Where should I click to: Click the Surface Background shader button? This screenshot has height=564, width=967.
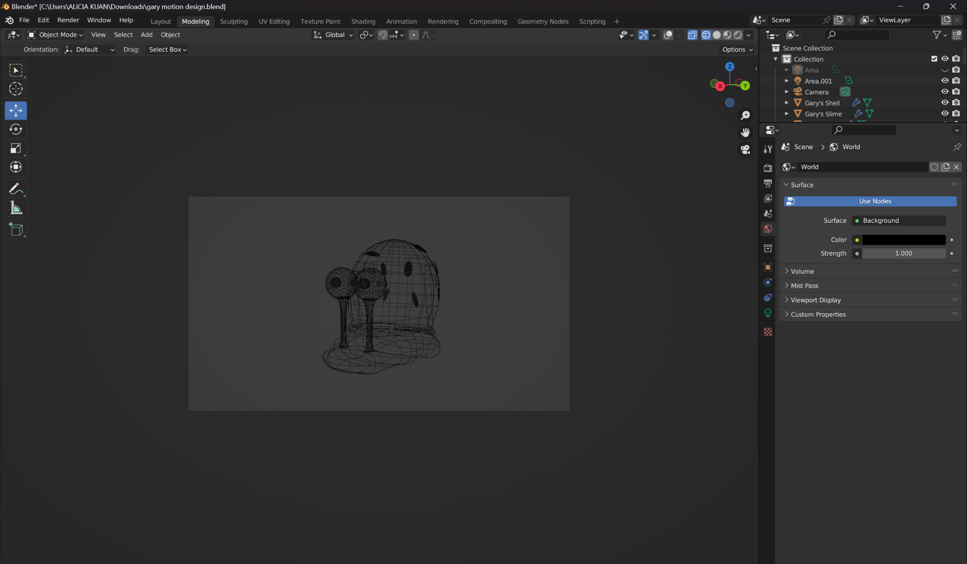[899, 221]
